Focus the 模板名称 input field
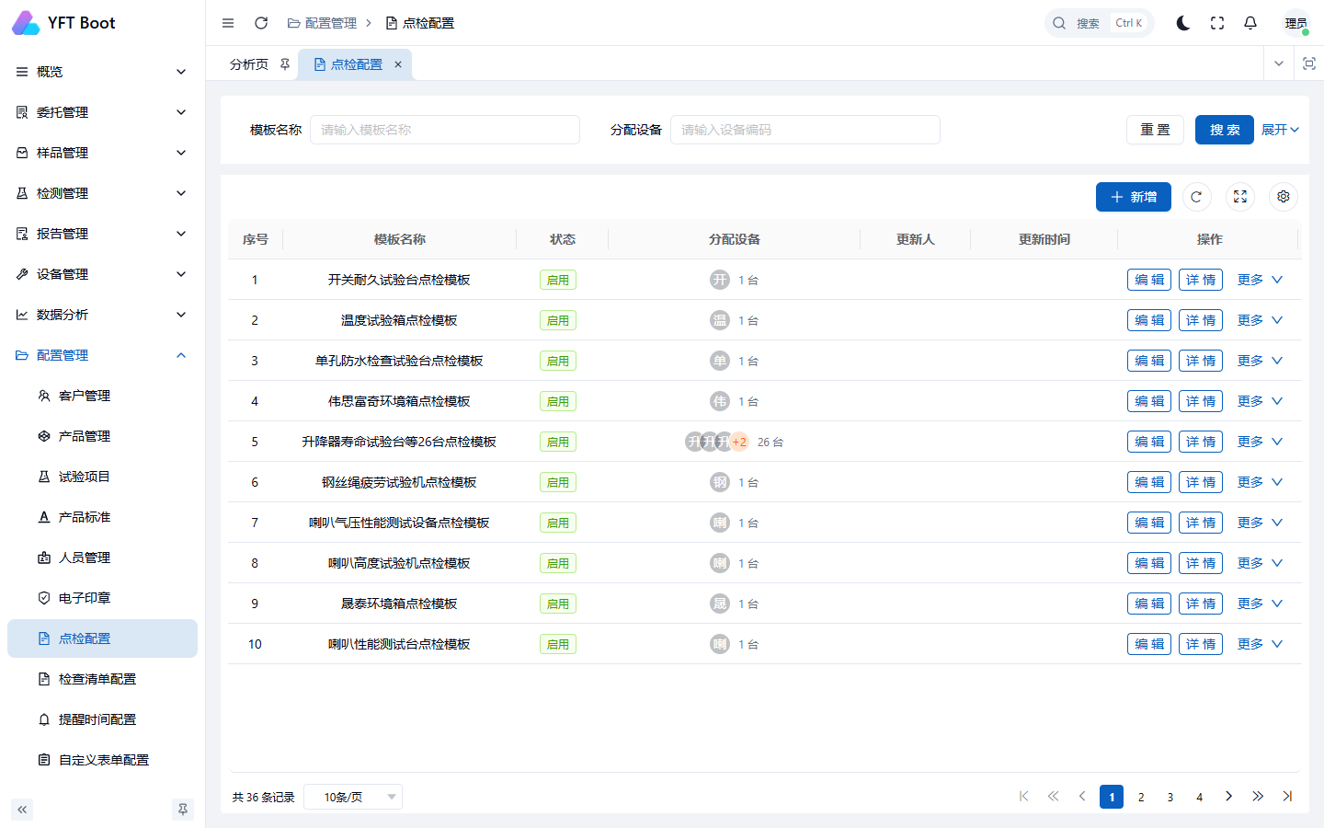 click(x=445, y=130)
